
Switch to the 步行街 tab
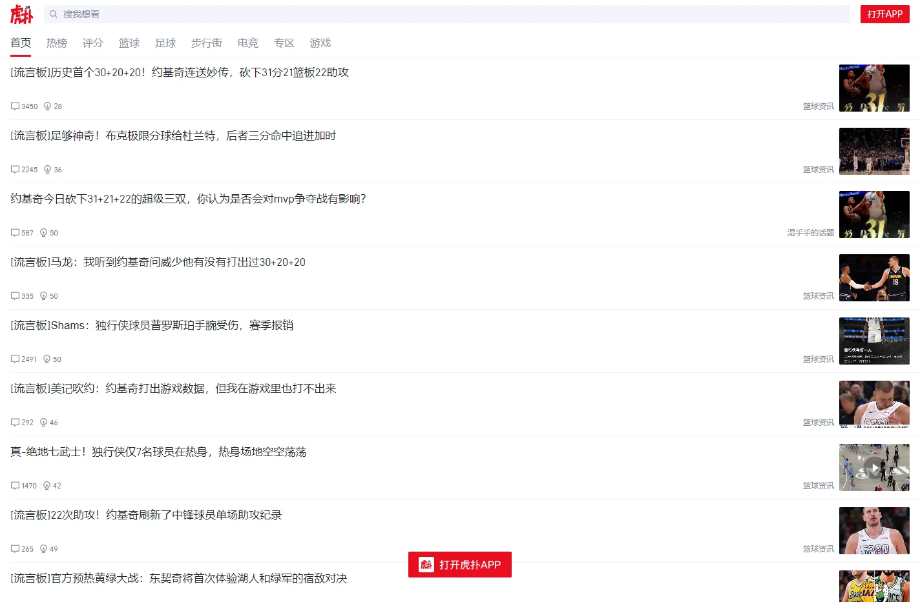point(207,43)
